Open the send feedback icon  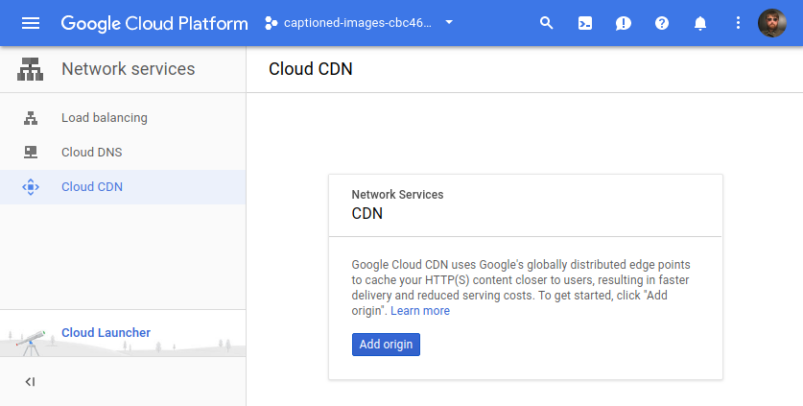pyautogui.click(x=624, y=23)
